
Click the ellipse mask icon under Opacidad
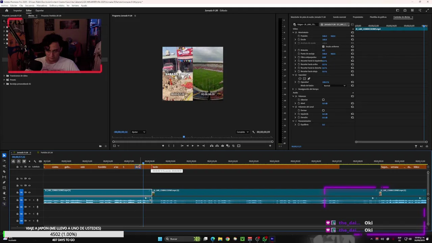click(x=300, y=79)
